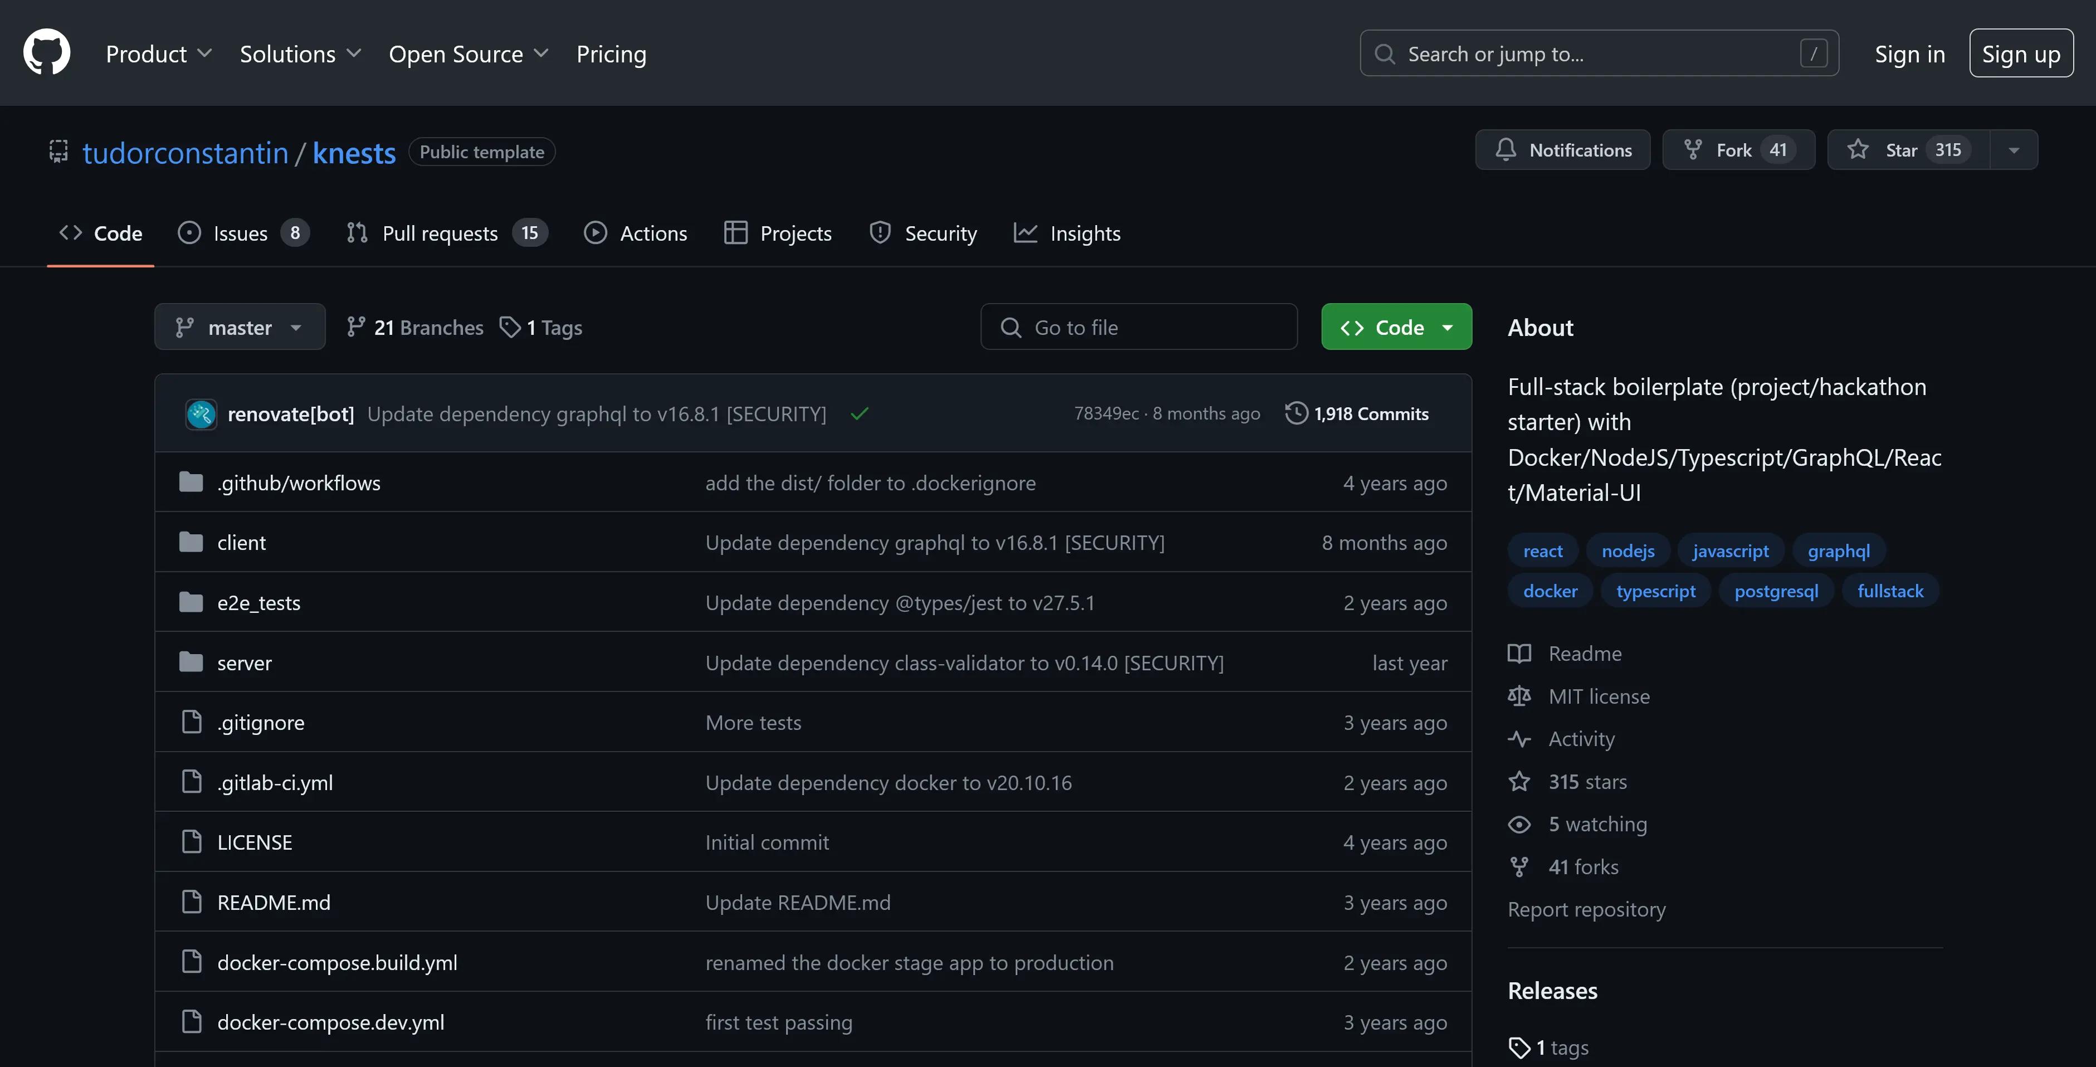This screenshot has width=2096, height=1067.
Task: Click the slash shortcut key icon
Action: pos(1814,53)
